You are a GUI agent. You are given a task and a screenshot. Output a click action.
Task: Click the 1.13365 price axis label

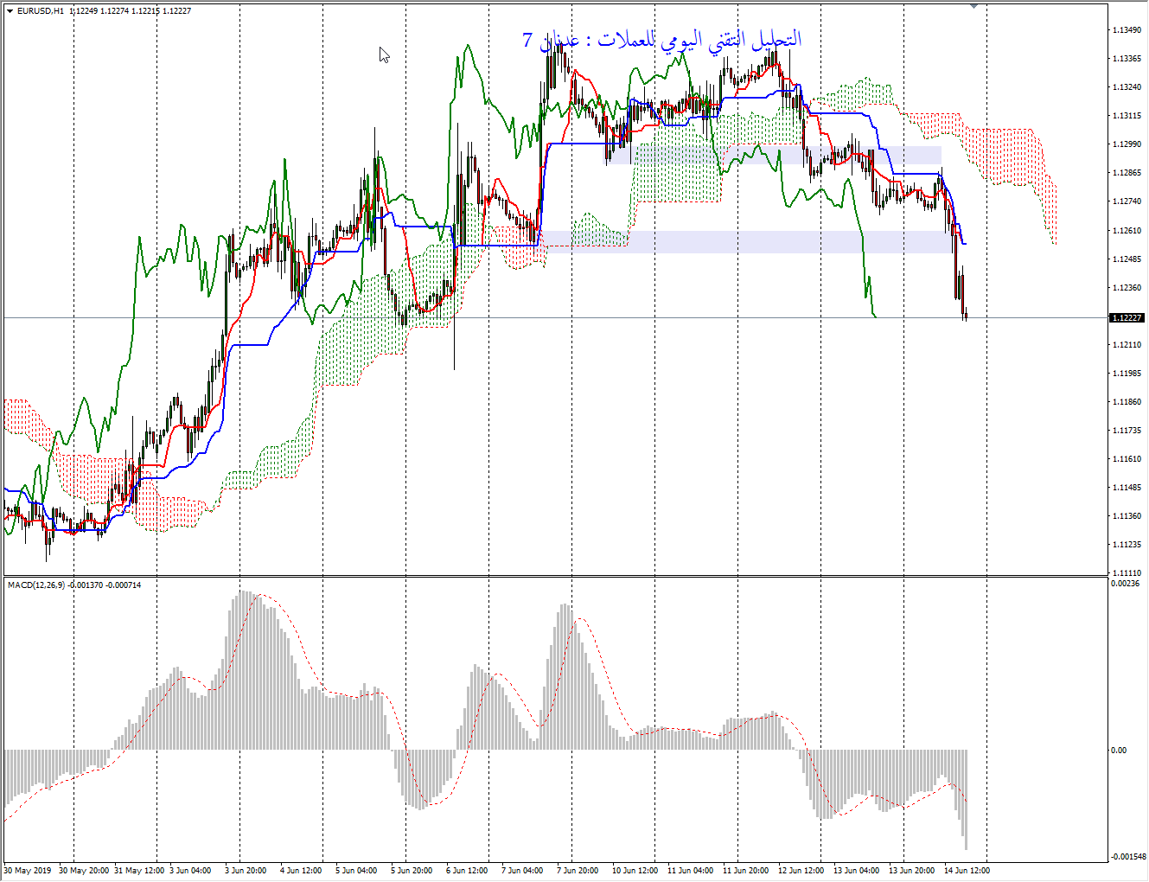coord(1127,59)
